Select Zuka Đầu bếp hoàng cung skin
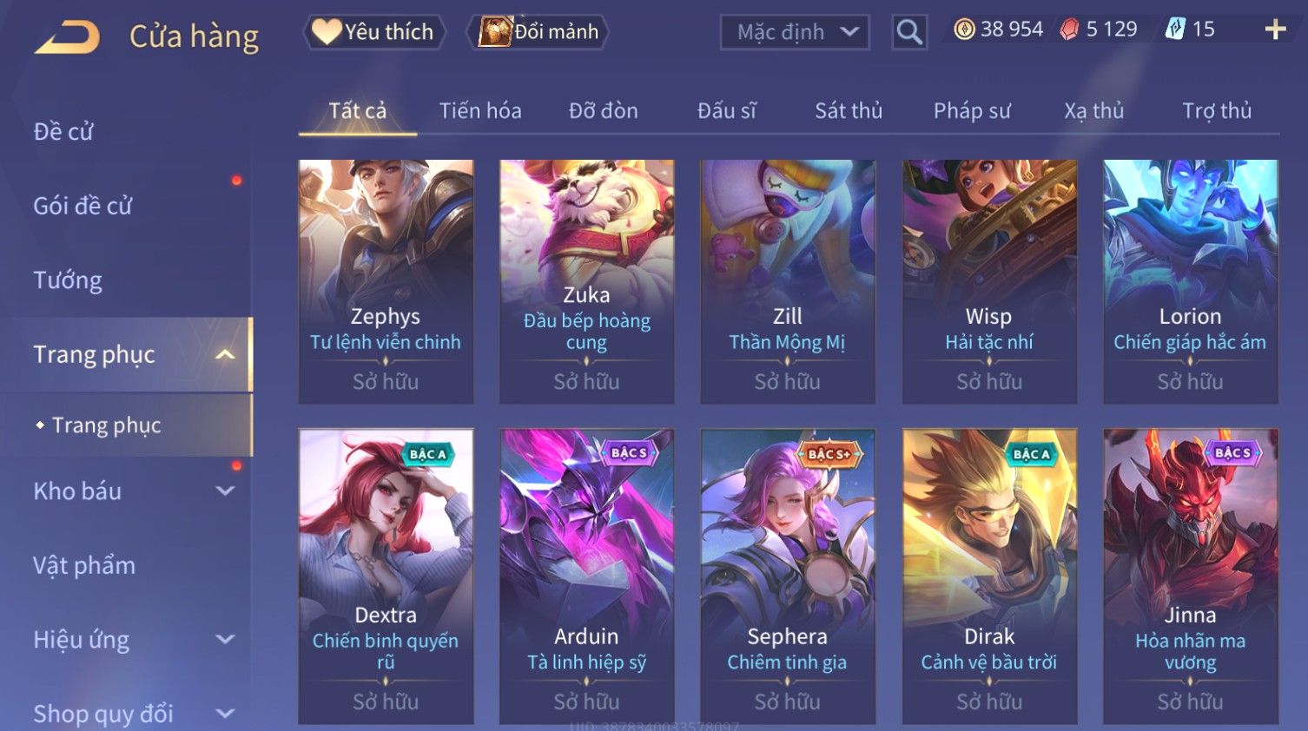This screenshot has width=1308, height=731. (587, 281)
